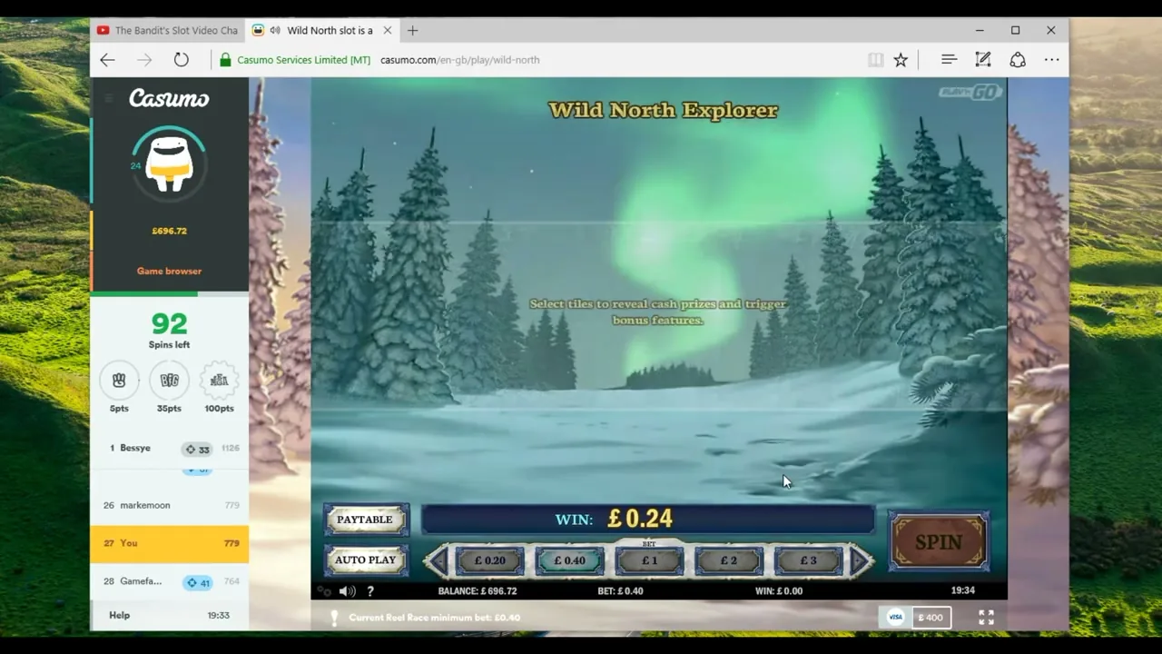This screenshot has height=654, width=1162.
Task: Click the Visa deposit icon
Action: (896, 618)
